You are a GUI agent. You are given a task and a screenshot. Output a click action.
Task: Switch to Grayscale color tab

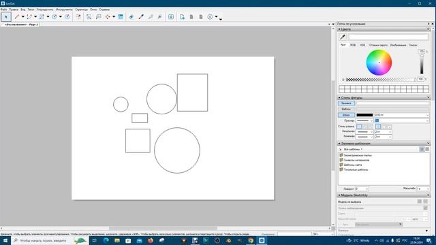[x=378, y=45]
